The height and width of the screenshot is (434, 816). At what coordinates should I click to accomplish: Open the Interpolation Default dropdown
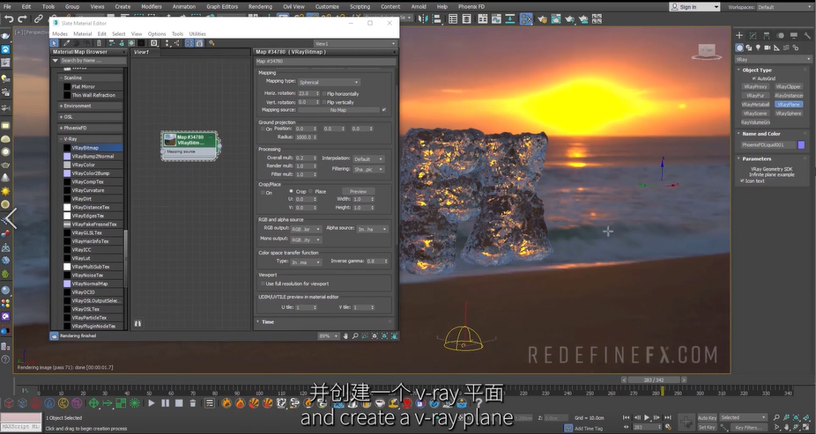[368, 159]
